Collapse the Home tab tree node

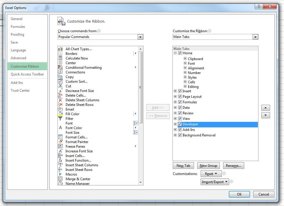click(175, 53)
